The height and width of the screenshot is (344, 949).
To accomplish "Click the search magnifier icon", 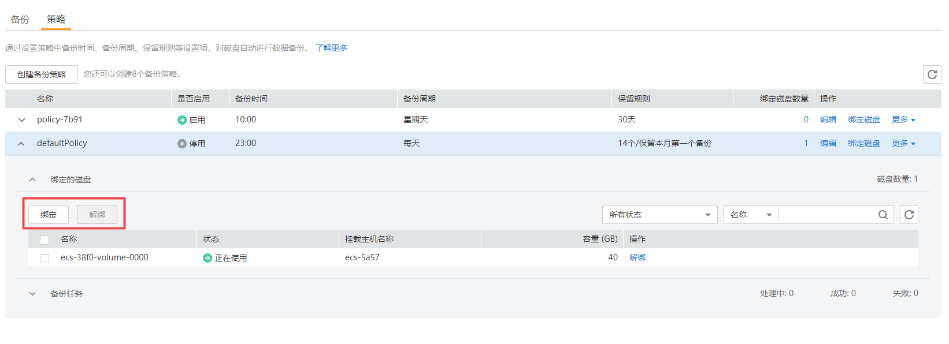I will (x=883, y=215).
